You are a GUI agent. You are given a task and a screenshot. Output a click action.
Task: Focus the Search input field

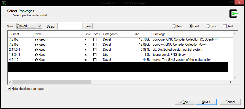click(x=70, y=26)
